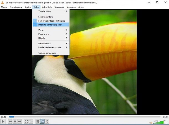The height and width of the screenshot is (125, 169).
Task: Expand the Zoom submenu
Action: [x=51, y=30]
